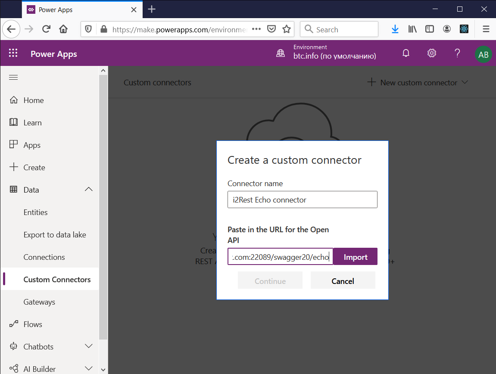Click the Open API URL input field
Viewport: 496px width, 374px height.
coord(281,257)
